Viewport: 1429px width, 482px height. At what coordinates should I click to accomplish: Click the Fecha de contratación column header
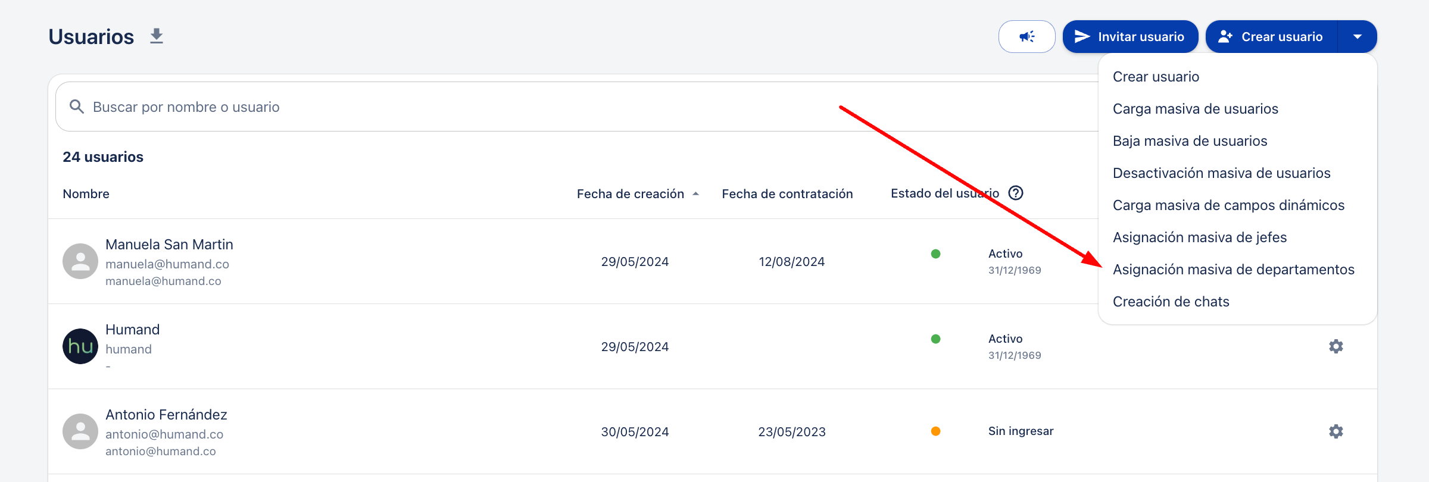coord(787,194)
